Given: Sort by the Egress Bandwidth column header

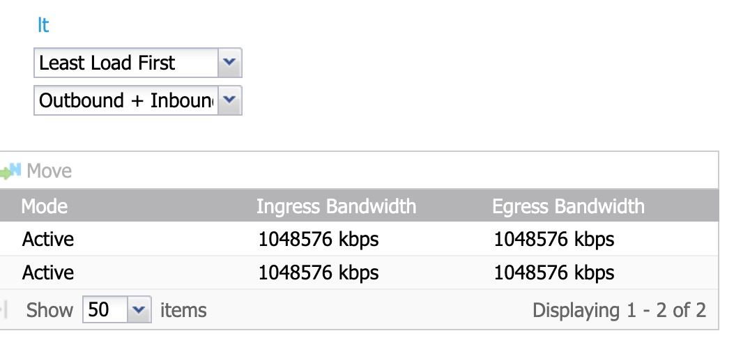Looking at the screenshot, I should coord(568,206).
